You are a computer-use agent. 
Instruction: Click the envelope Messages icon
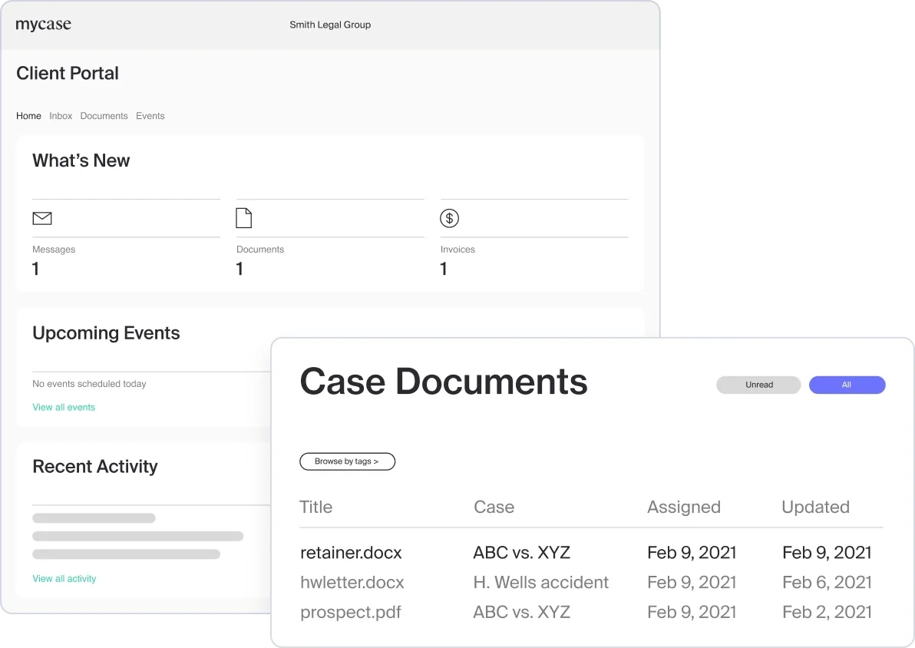[x=42, y=219]
